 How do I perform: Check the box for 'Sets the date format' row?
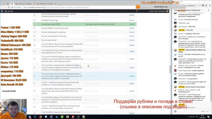pos(34,40)
